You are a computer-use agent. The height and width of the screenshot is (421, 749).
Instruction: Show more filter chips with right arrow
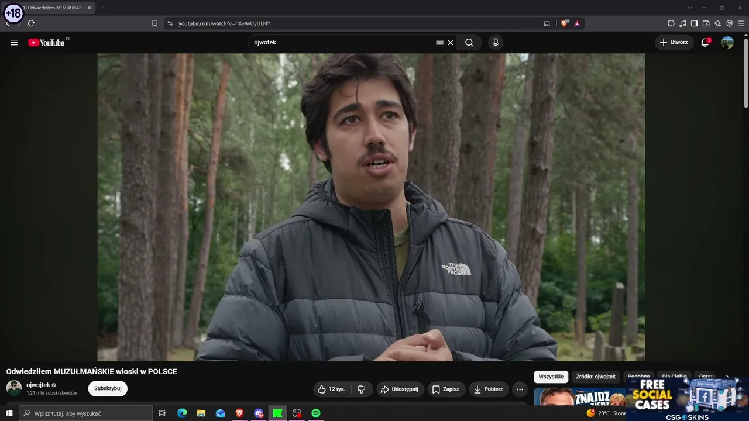(x=727, y=377)
